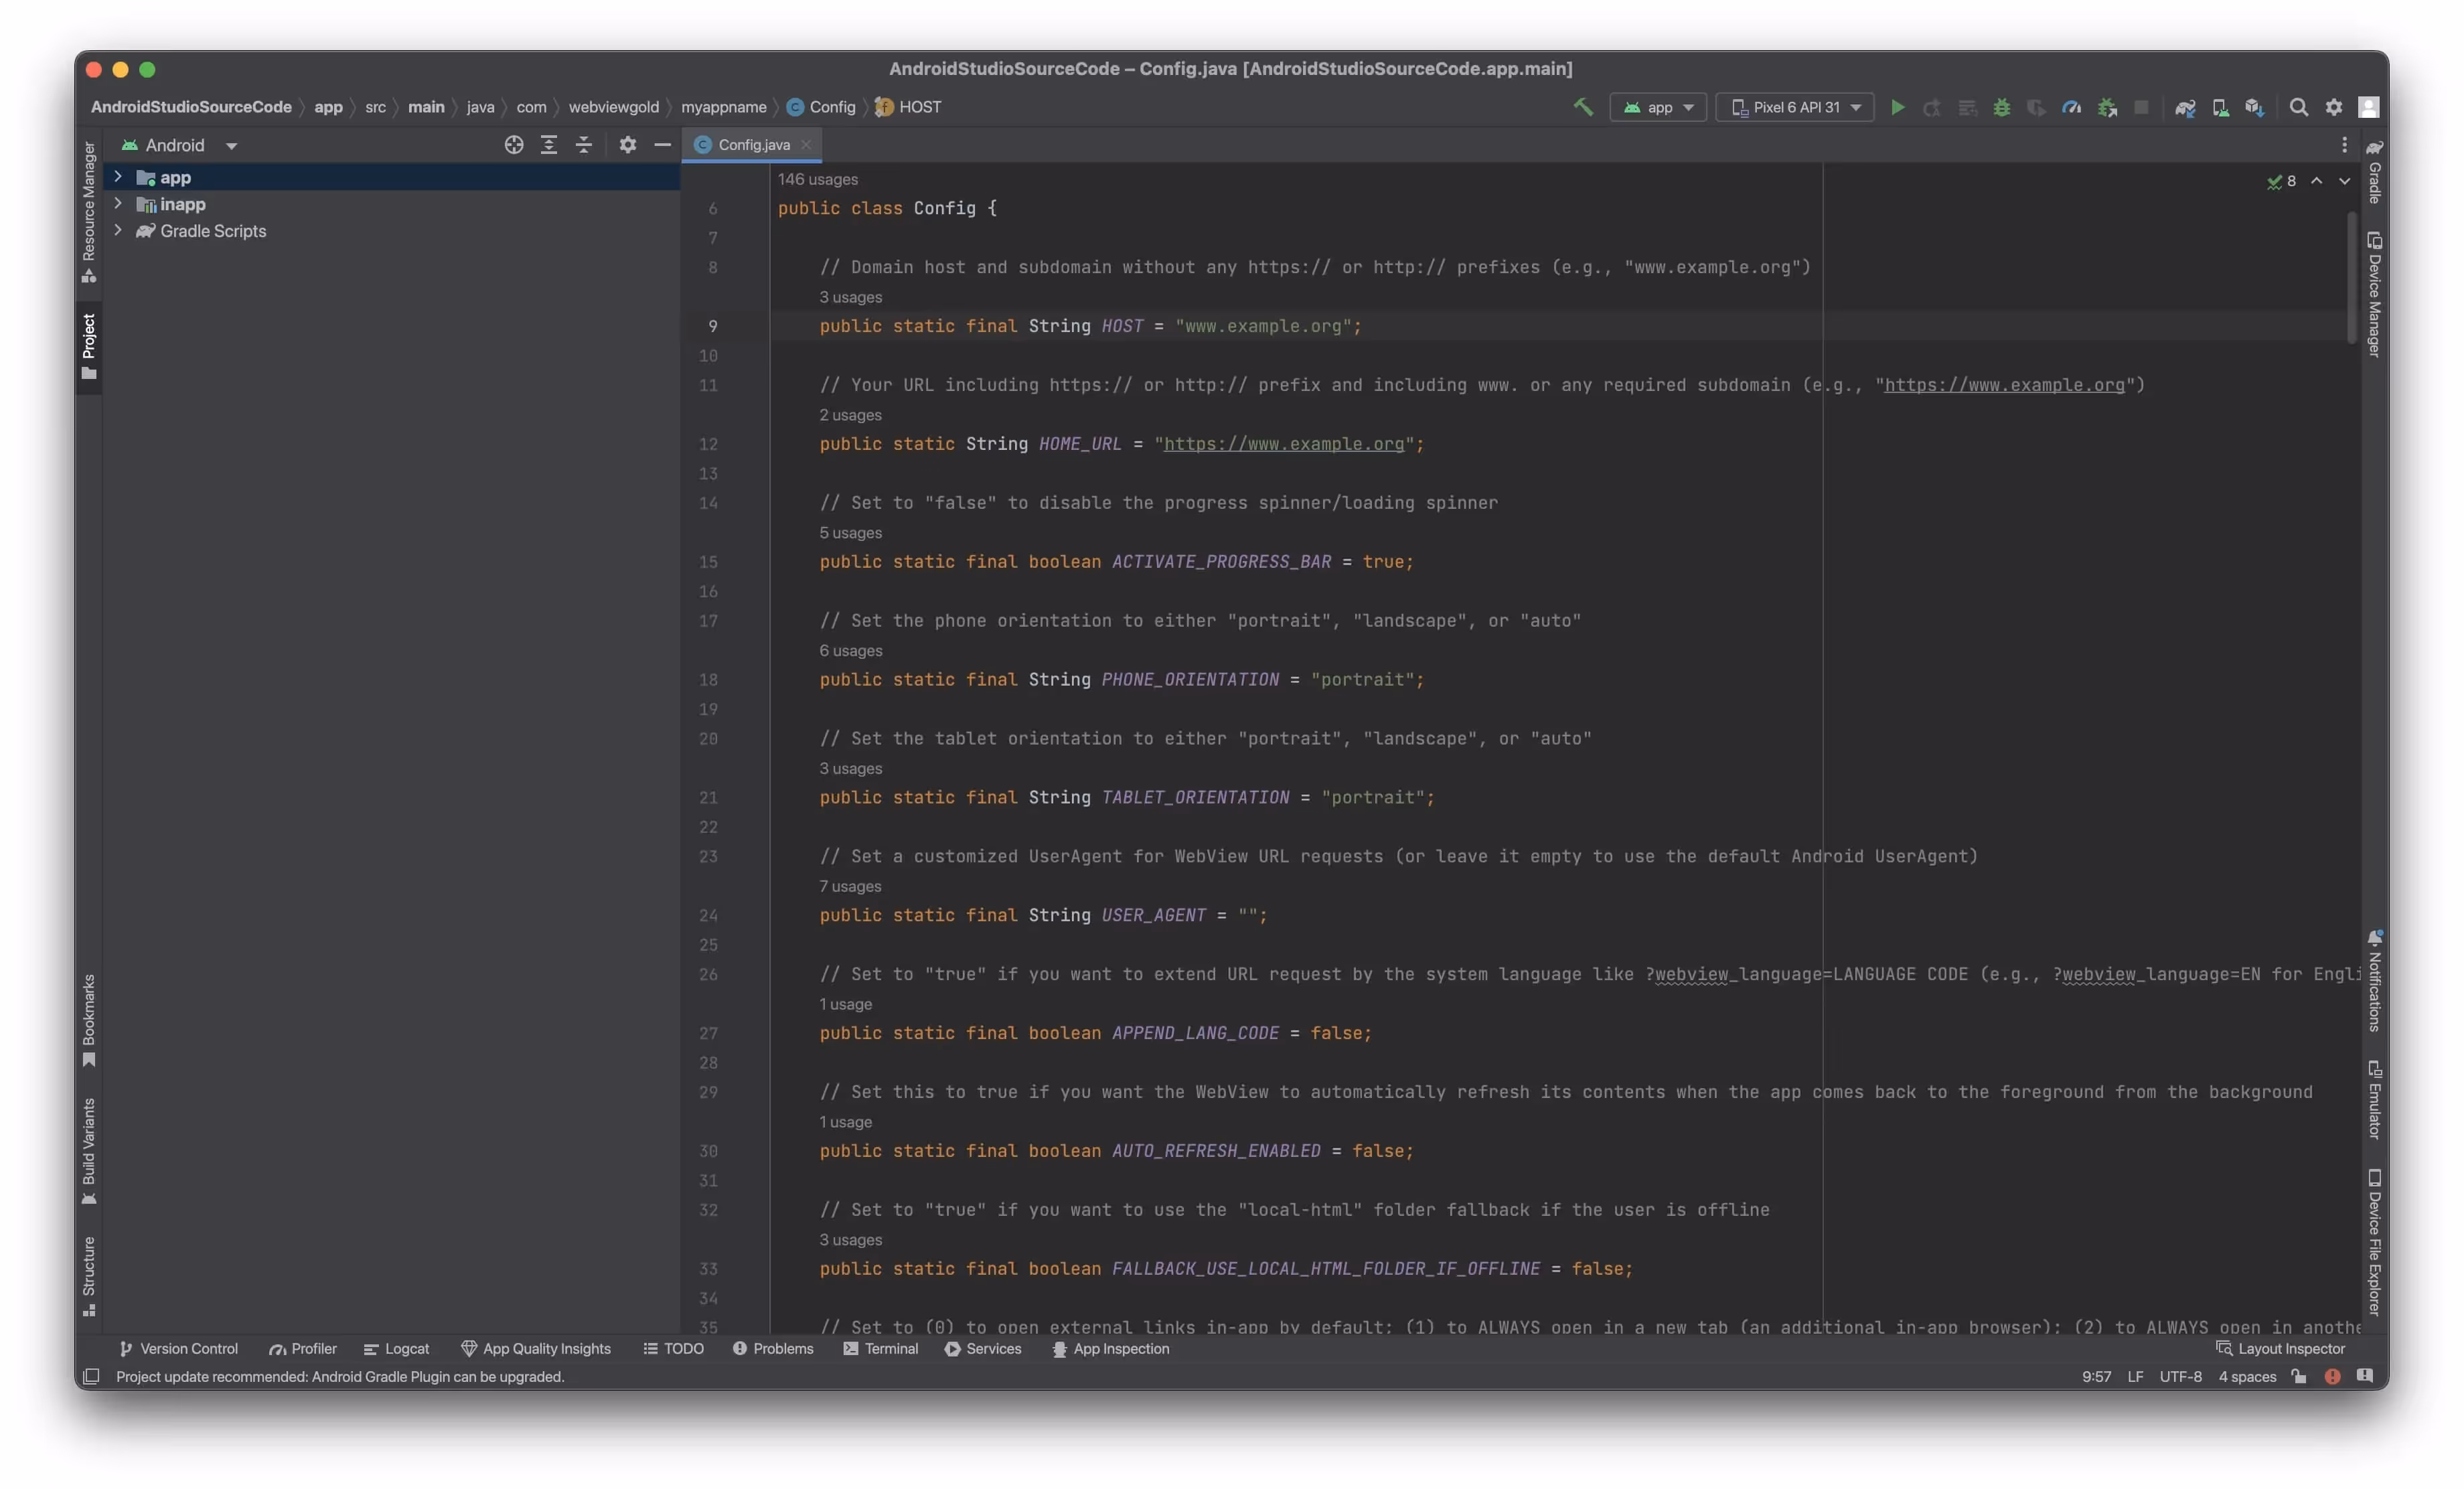Toggle the Bookmarks tool window

(x=89, y=1018)
